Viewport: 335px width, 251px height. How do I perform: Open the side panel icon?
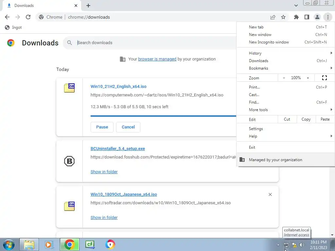coord(307,17)
